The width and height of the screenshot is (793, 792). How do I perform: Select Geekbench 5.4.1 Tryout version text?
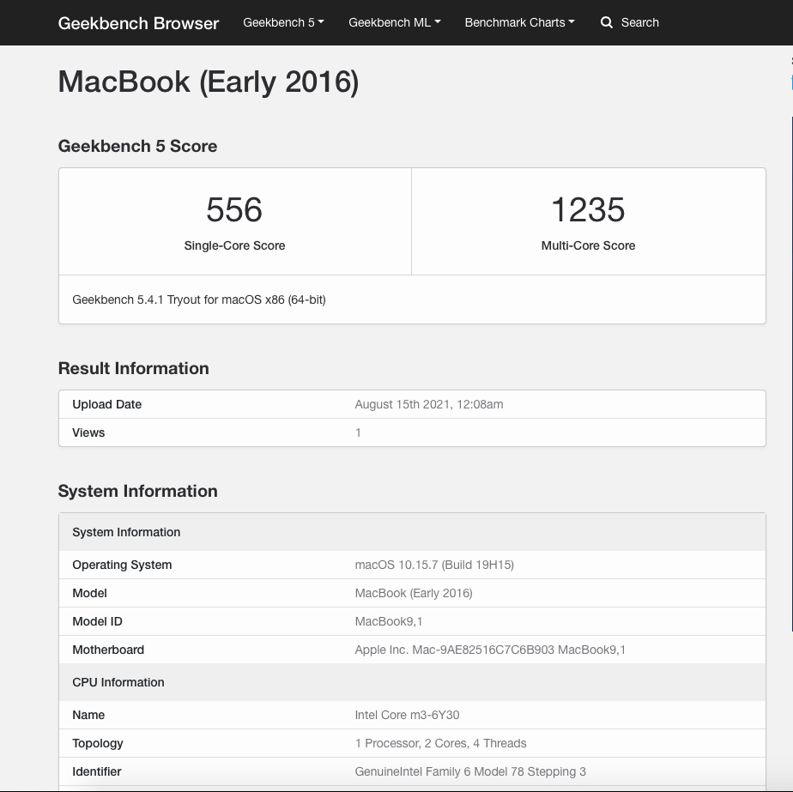[199, 300]
